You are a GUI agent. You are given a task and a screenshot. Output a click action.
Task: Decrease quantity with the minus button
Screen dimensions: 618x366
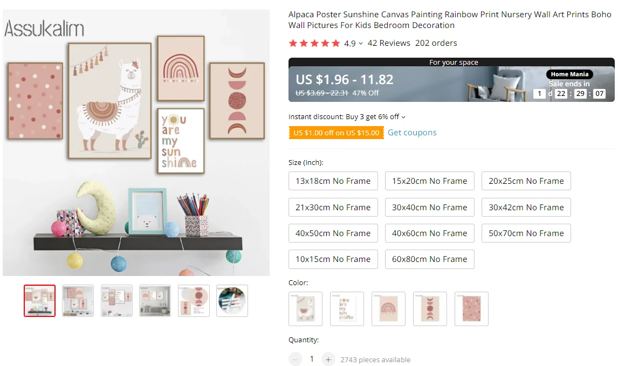[295, 359]
